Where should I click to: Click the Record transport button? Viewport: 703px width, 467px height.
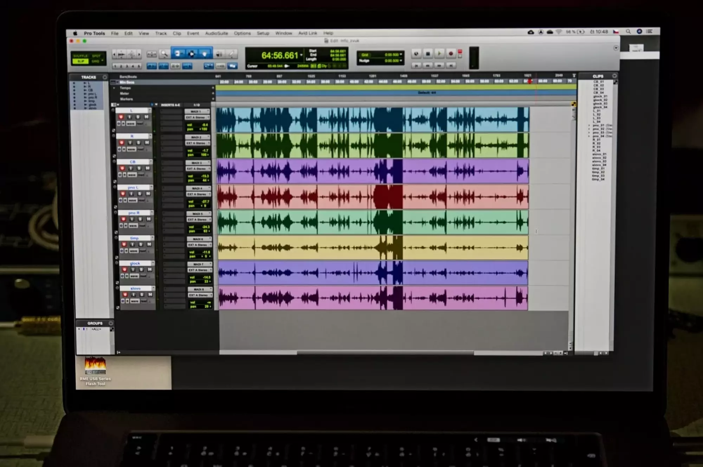(451, 54)
